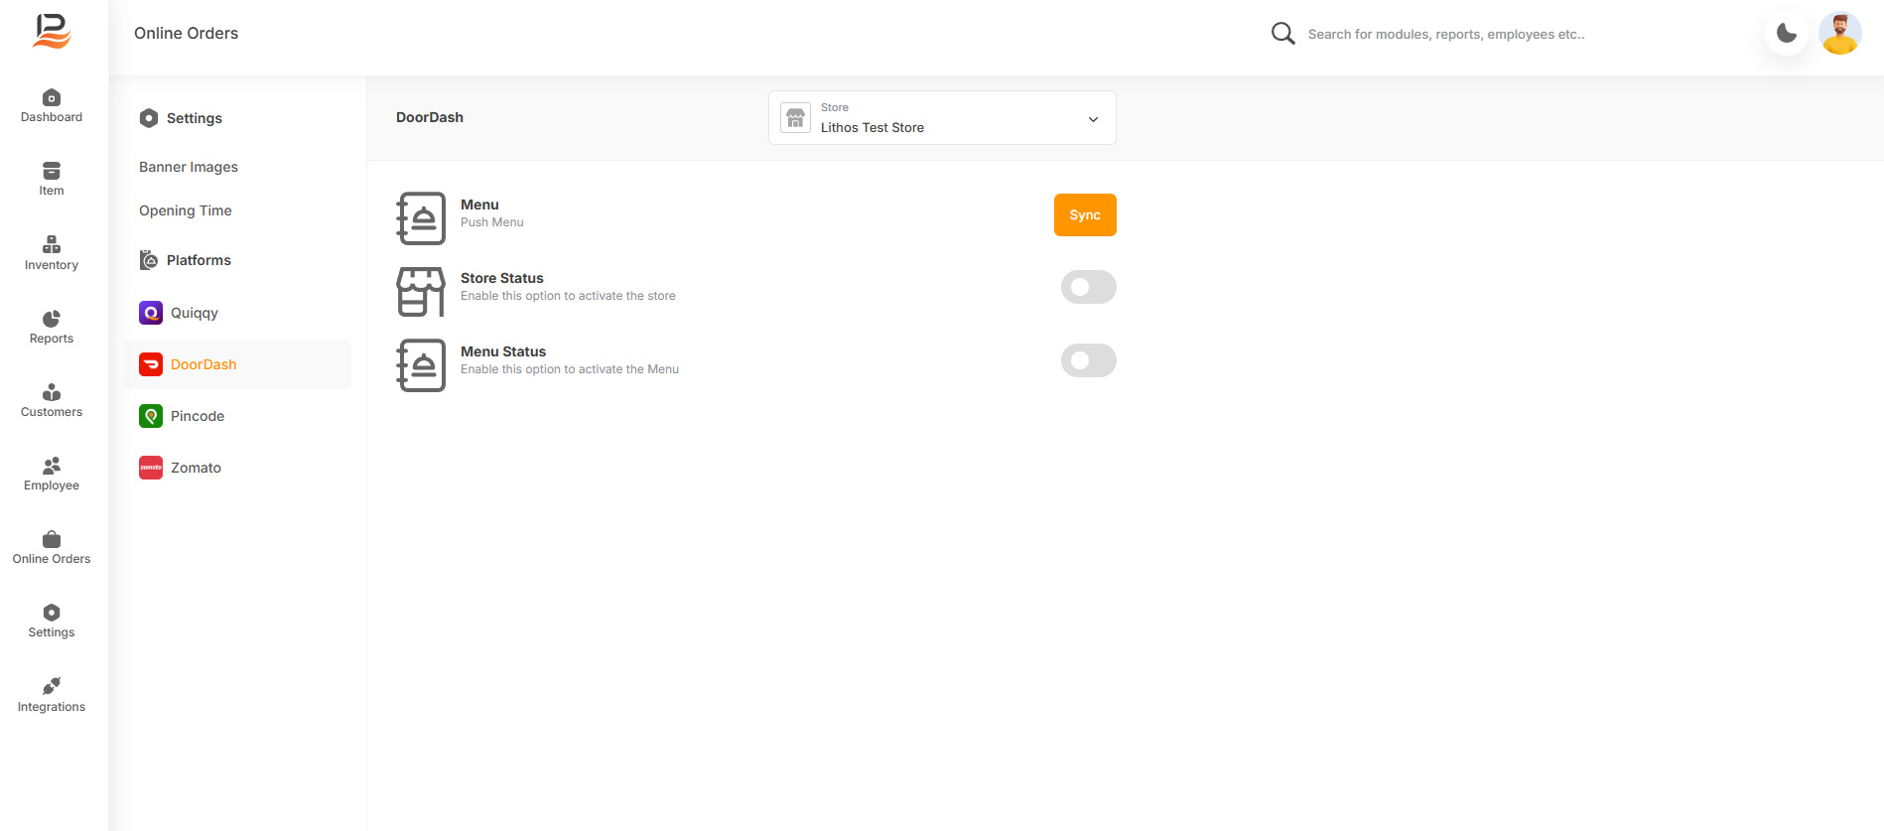Click the Reports label in the sidebar

click(x=52, y=339)
